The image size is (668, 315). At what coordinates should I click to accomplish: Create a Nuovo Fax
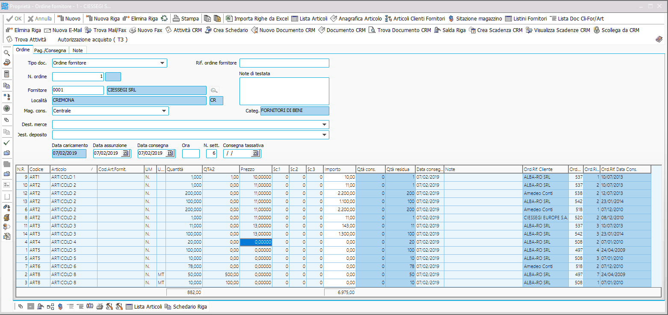pos(146,30)
